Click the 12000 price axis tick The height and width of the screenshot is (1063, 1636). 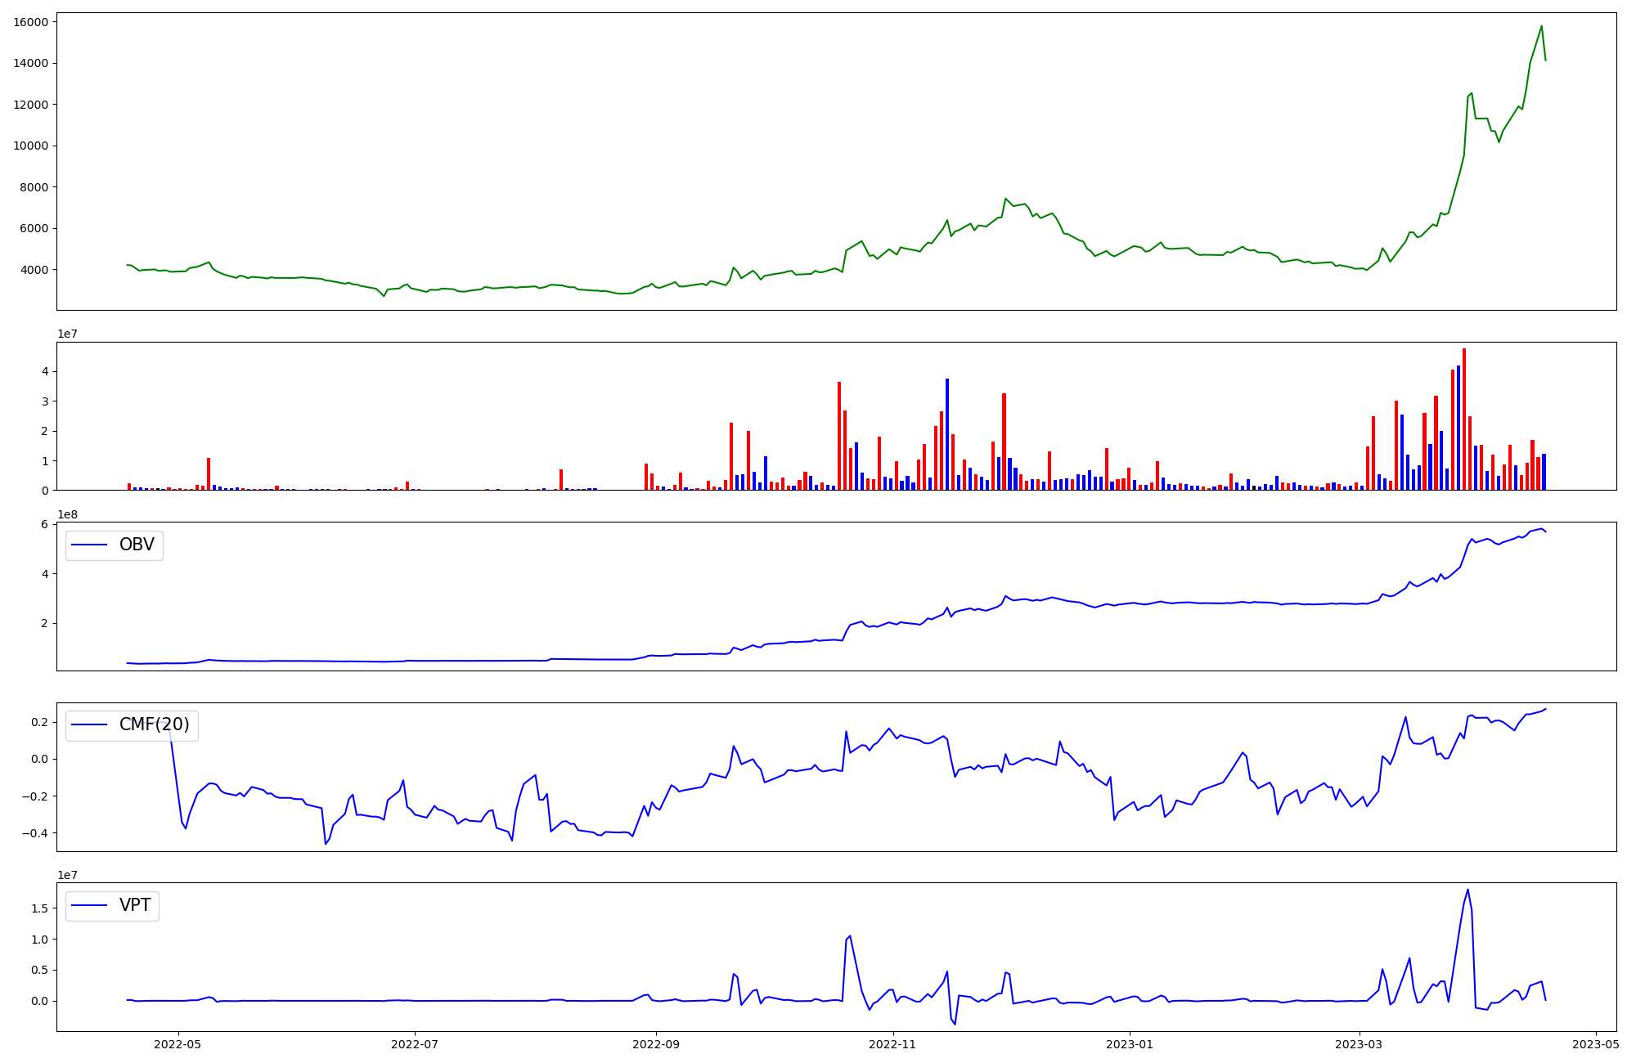[32, 105]
